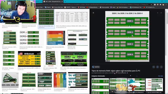Click the Más información link

[x=122, y=73]
